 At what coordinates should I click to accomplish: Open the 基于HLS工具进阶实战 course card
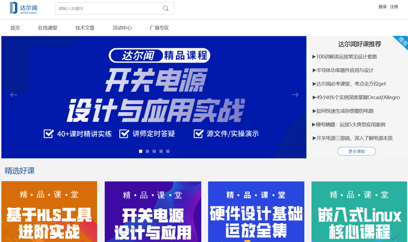click(x=49, y=212)
